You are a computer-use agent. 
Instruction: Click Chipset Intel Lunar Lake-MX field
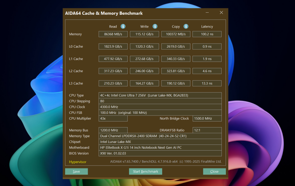click(160, 142)
